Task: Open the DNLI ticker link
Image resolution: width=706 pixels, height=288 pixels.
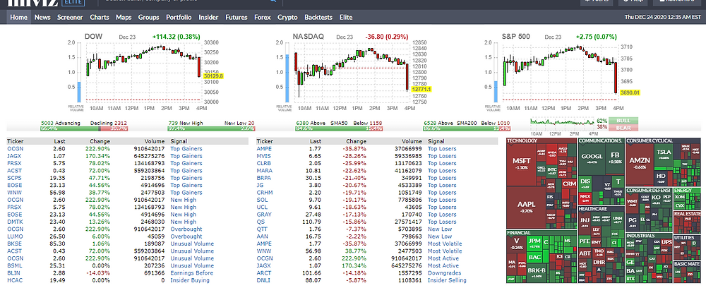Action: (263, 280)
